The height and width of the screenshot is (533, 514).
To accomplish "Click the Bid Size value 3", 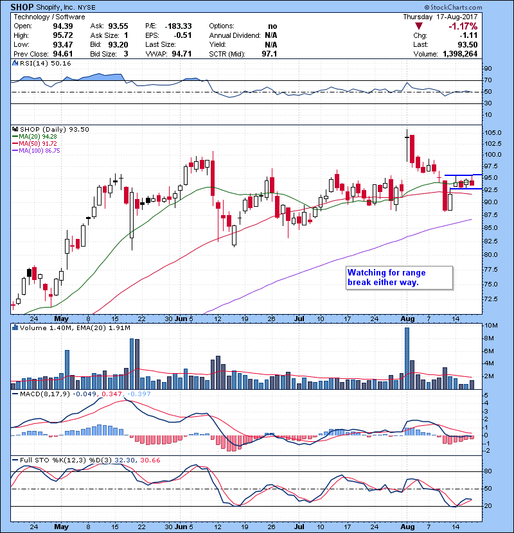I will 126,54.
